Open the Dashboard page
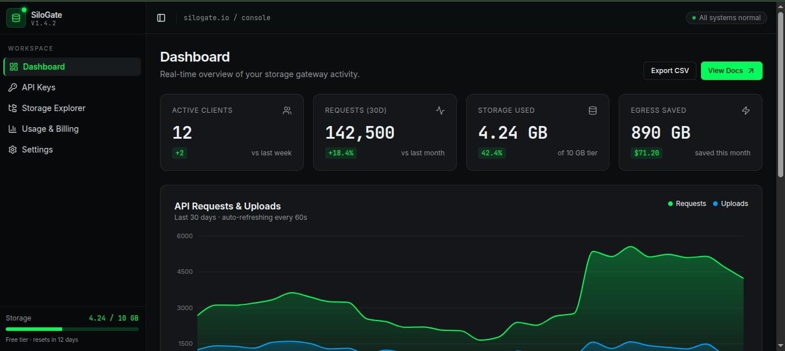 click(72, 67)
